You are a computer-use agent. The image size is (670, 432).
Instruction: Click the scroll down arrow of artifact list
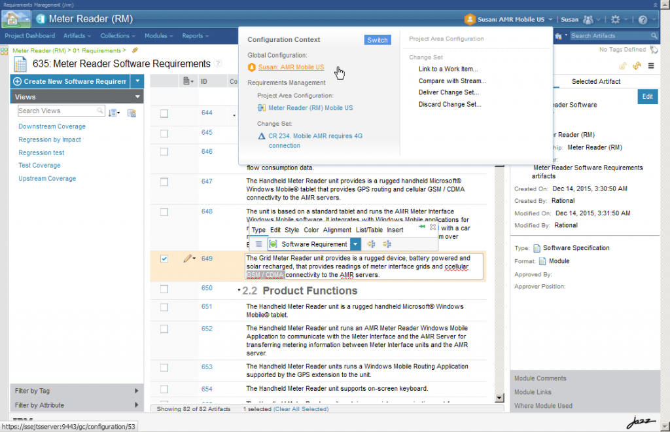(499, 398)
